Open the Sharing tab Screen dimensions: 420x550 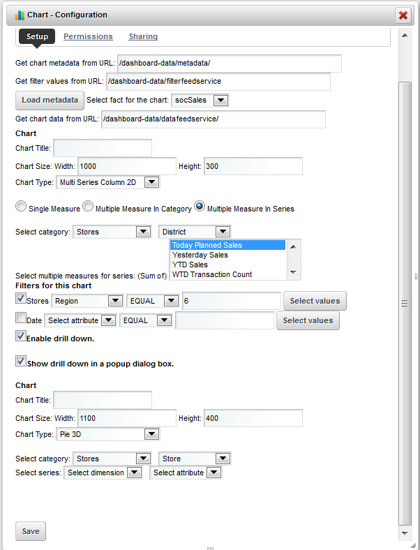pyautogui.click(x=143, y=36)
